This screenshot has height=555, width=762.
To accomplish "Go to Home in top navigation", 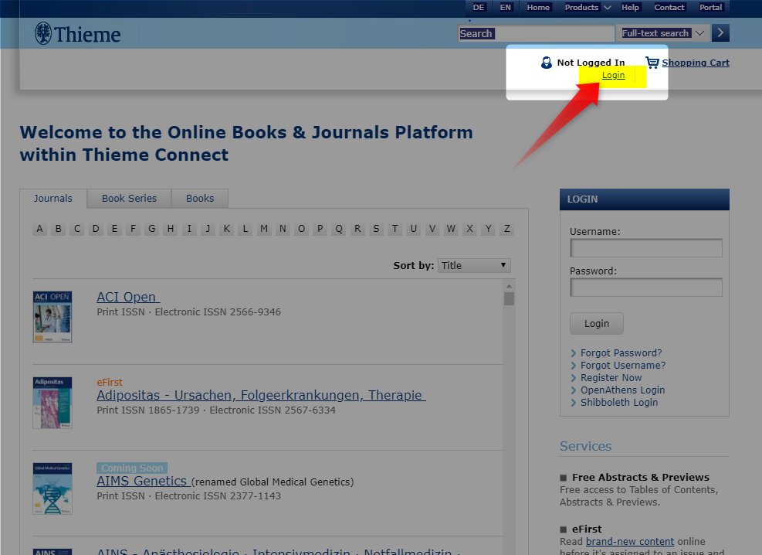I will click(x=538, y=7).
